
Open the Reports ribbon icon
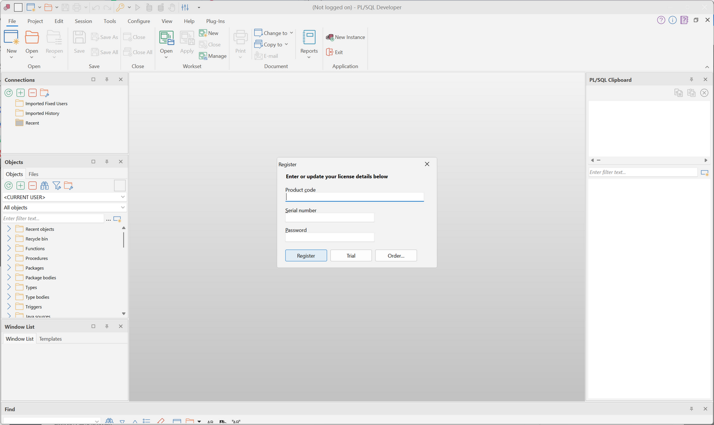[x=309, y=37]
